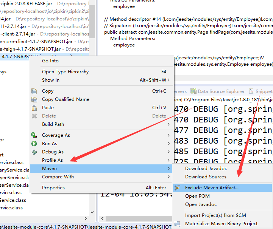Select Paste menu entry
Image resolution: width=273 pixels, height=229 pixels.
102,108
